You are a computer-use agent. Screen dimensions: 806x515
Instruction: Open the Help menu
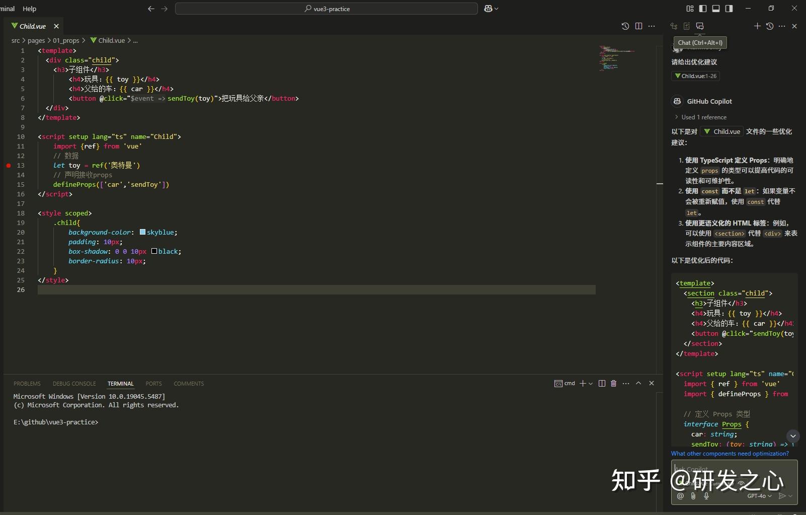[29, 9]
